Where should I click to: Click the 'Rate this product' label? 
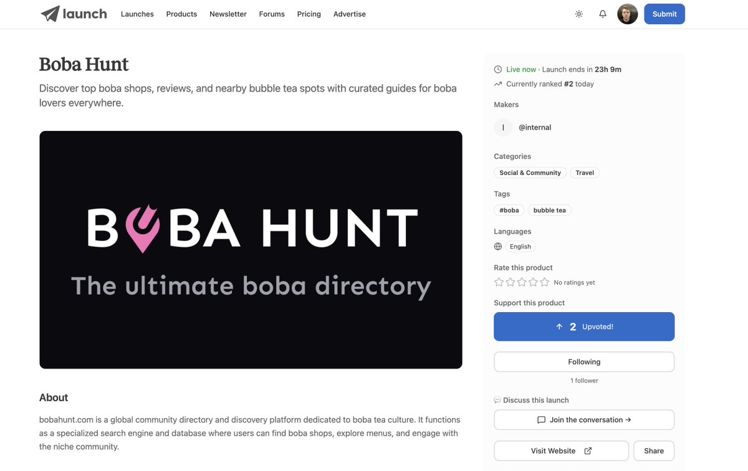(x=523, y=268)
